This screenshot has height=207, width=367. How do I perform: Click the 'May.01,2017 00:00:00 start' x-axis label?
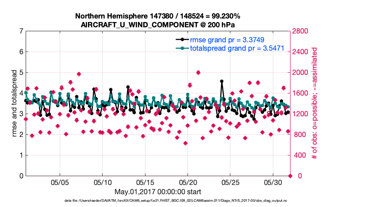tap(158, 192)
